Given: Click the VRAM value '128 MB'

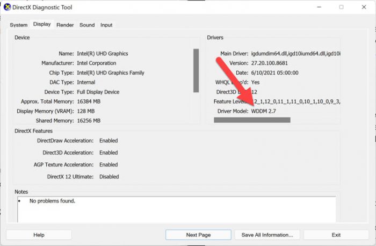Looking at the screenshot, I should click(x=85, y=111).
